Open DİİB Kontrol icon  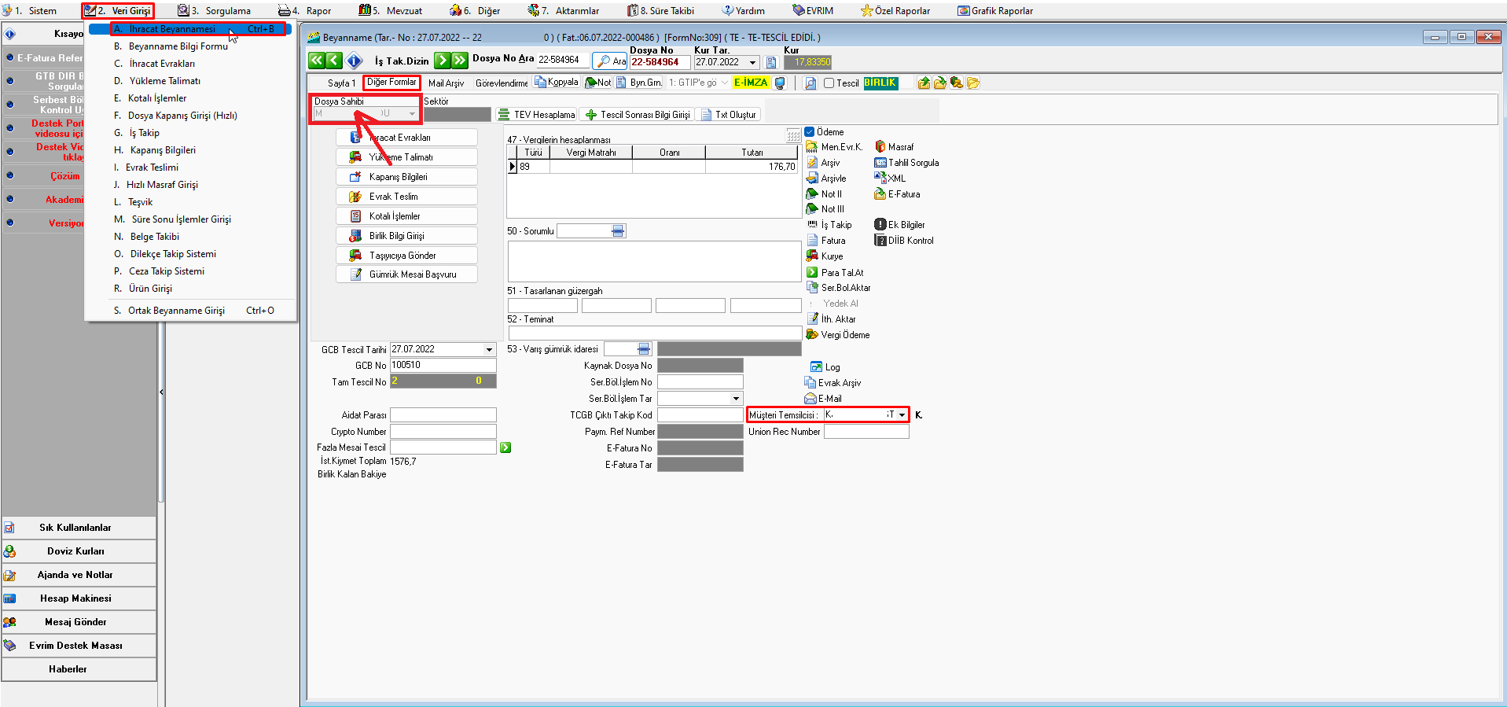click(x=880, y=241)
